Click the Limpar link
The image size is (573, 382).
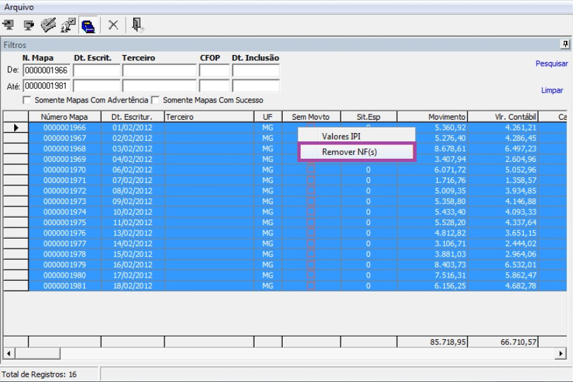tap(552, 91)
